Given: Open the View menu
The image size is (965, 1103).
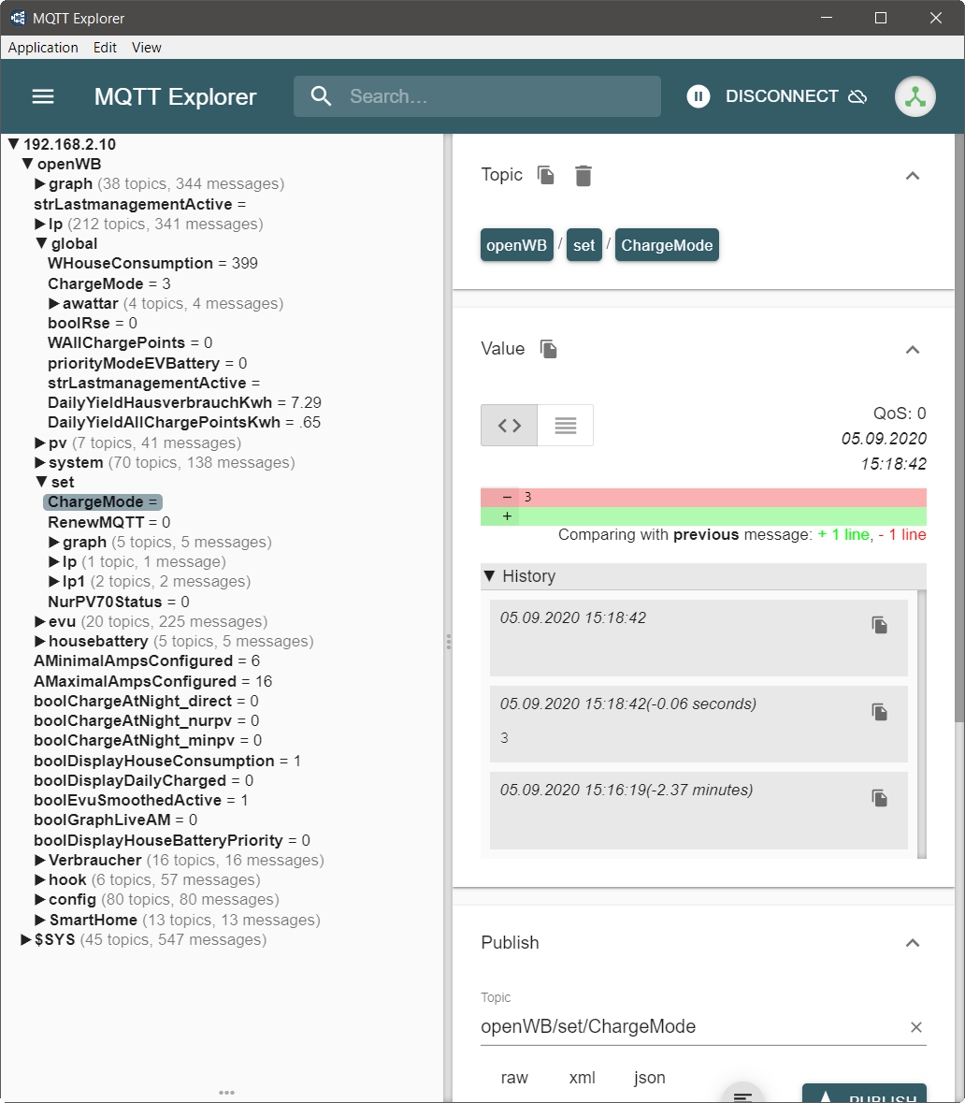Looking at the screenshot, I should (146, 47).
